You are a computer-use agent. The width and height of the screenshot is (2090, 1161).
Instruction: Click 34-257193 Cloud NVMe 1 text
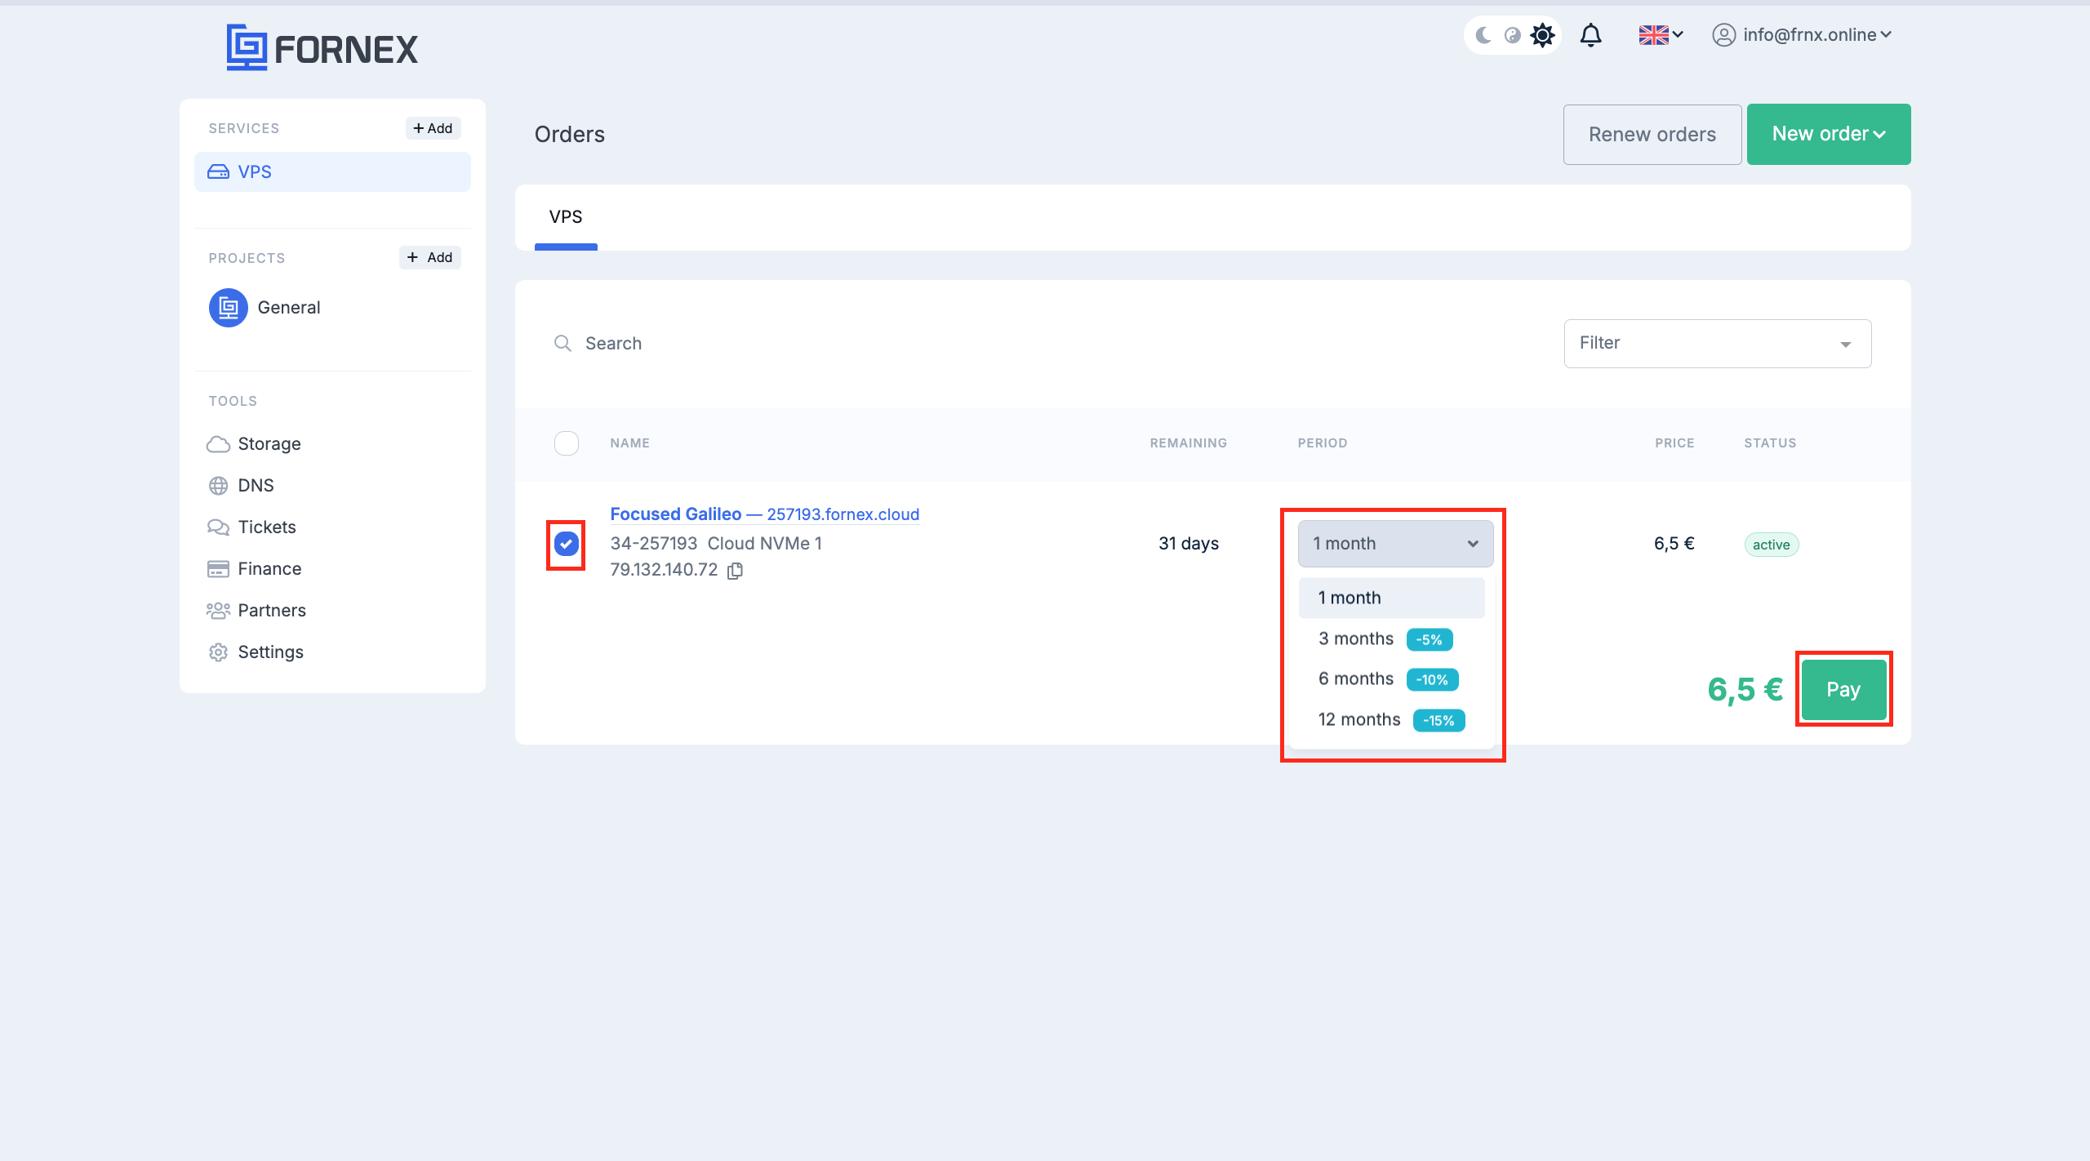coord(716,544)
